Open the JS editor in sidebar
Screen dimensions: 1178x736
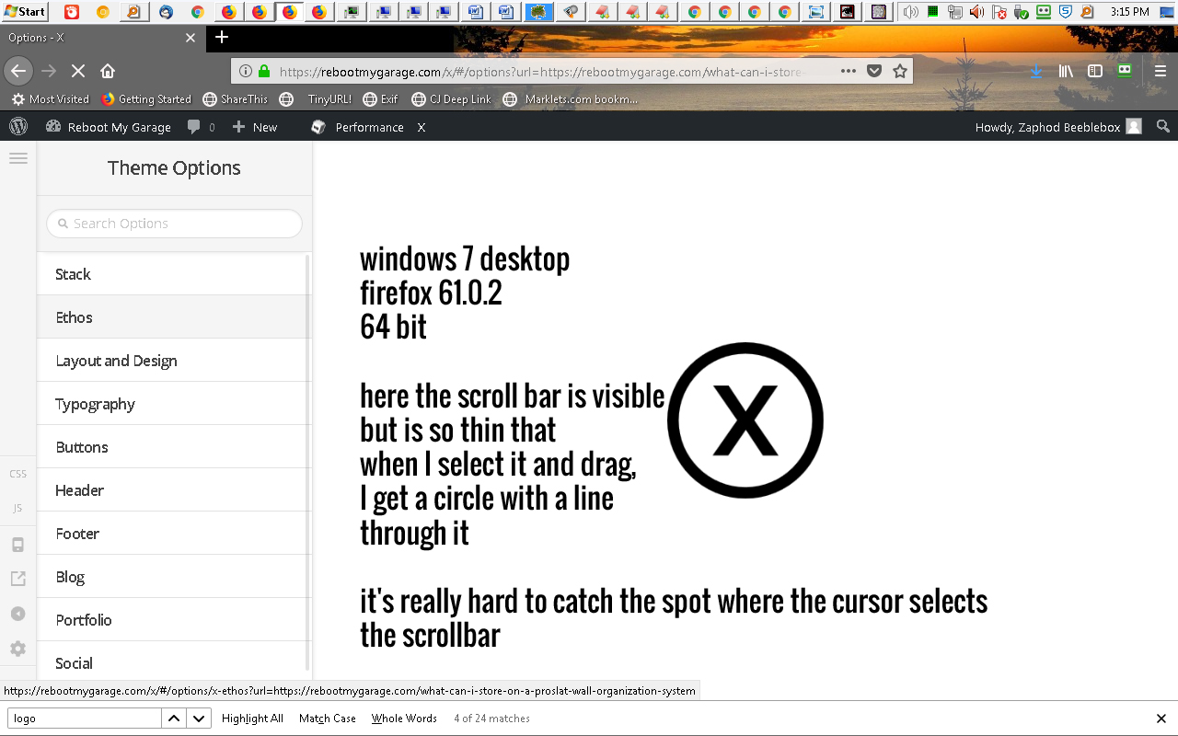click(17, 508)
